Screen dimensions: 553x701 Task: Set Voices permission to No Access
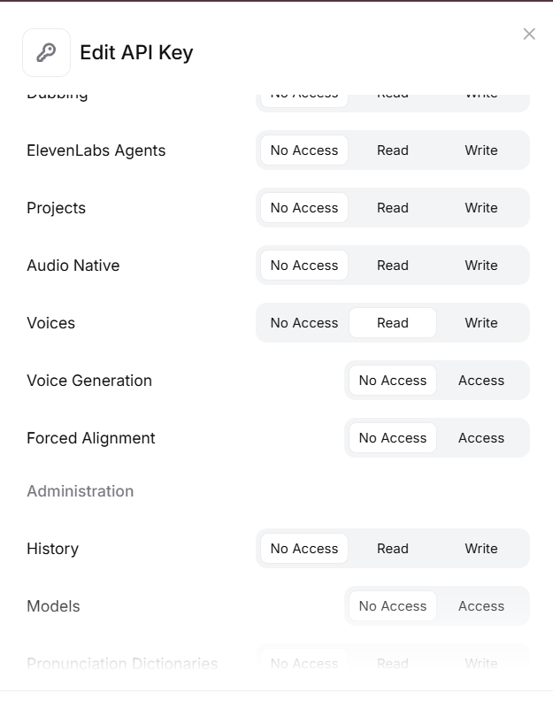click(304, 323)
